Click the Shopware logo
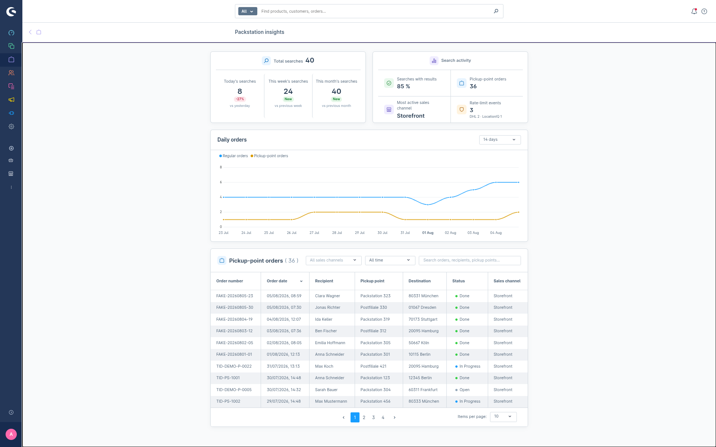 (11, 12)
